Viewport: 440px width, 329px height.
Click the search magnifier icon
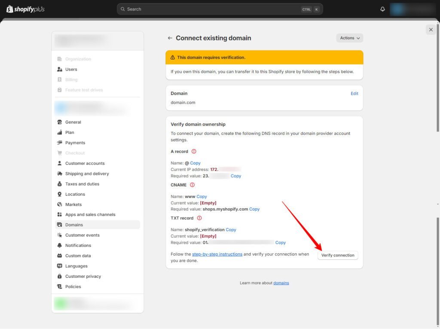point(122,9)
